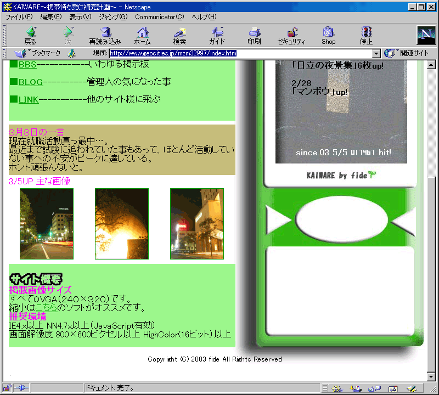439x395 pixels.
Task: Click the Shop toolbar button
Action: pyautogui.click(x=328, y=36)
